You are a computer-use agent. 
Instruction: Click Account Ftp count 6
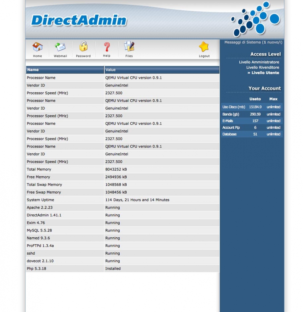pyautogui.click(x=255, y=127)
